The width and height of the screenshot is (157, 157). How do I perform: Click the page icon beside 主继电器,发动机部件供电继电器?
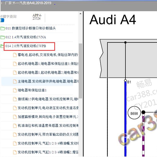pyautogui.click(x=15, y=81)
